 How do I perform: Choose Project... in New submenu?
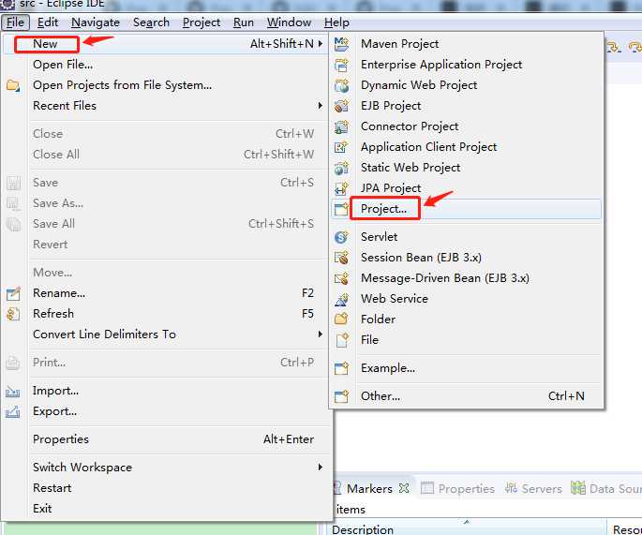466,209
